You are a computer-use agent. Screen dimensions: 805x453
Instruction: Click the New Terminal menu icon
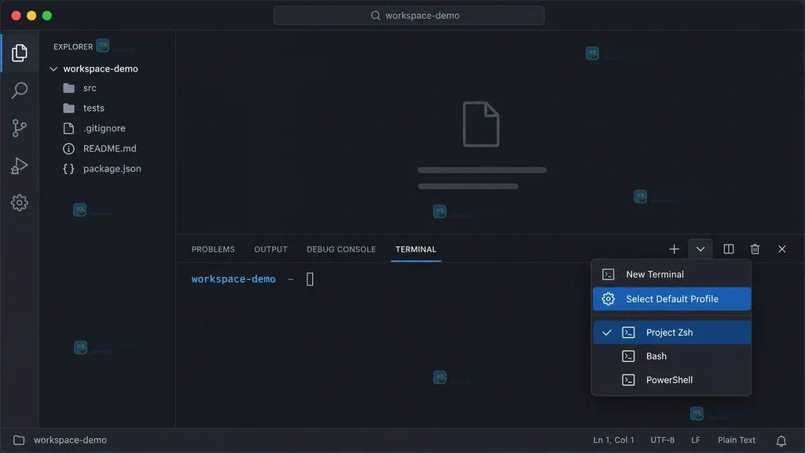coord(608,274)
